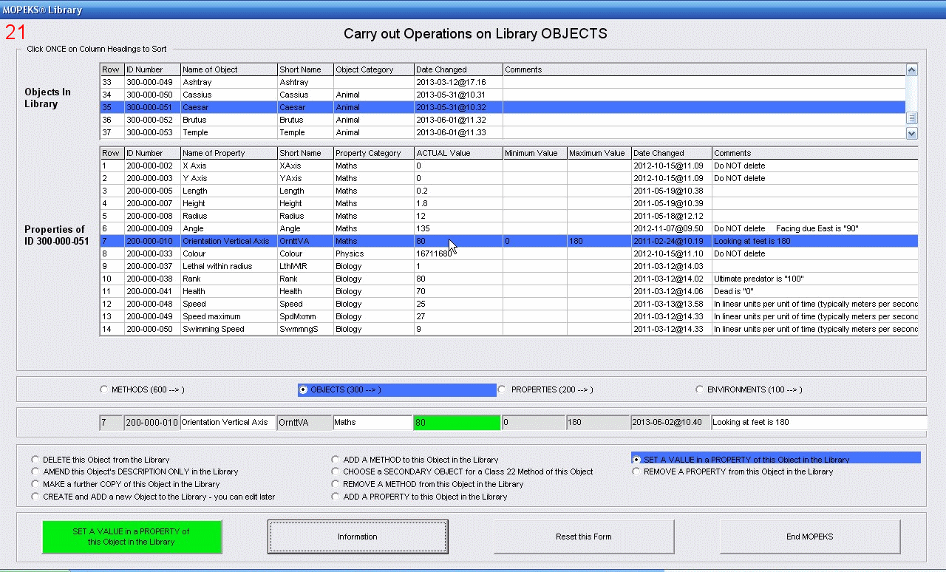Select the Swimming Speed property row
946x572 pixels.
[x=508, y=329]
